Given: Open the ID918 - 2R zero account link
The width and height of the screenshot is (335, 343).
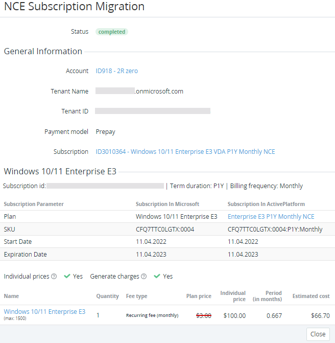Looking at the screenshot, I should (x=117, y=71).
